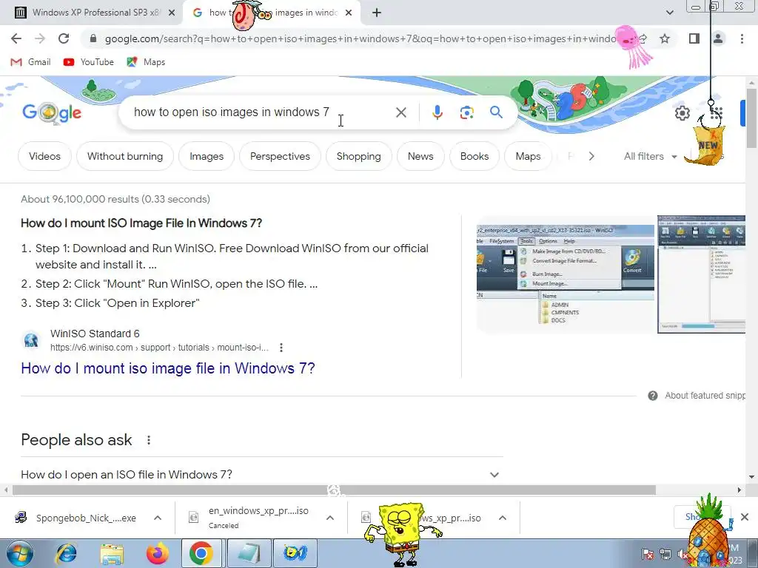Open the Chrome three-dot menu
Image resolution: width=758 pixels, height=568 pixels.
(742, 38)
